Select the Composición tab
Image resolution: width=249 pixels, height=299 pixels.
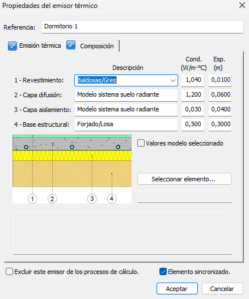pyautogui.click(x=97, y=46)
